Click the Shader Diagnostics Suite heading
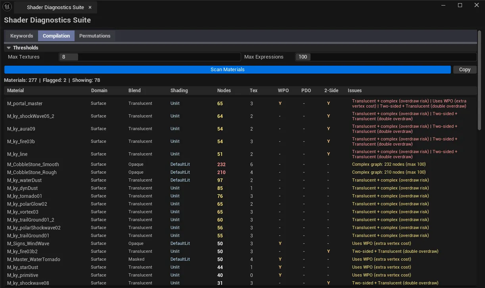 47,20
